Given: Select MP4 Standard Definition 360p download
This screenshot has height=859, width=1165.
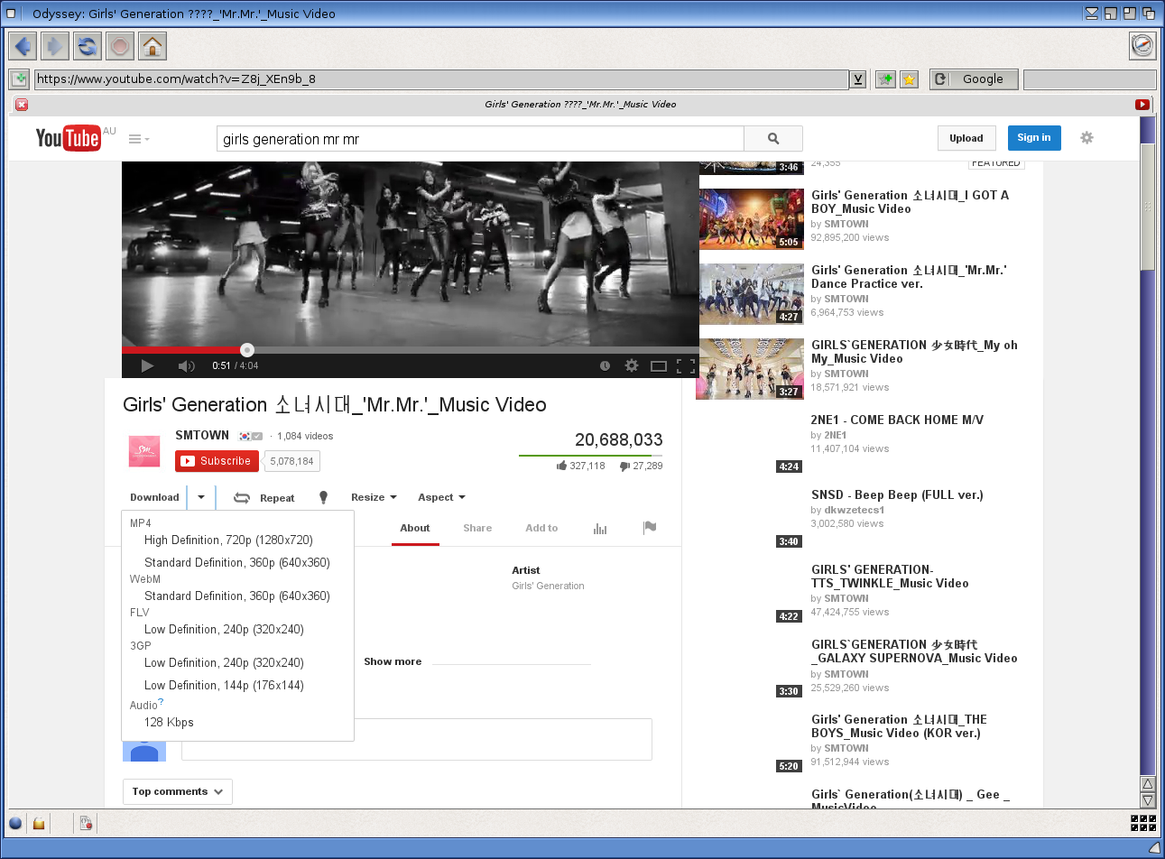Looking at the screenshot, I should [x=237, y=563].
